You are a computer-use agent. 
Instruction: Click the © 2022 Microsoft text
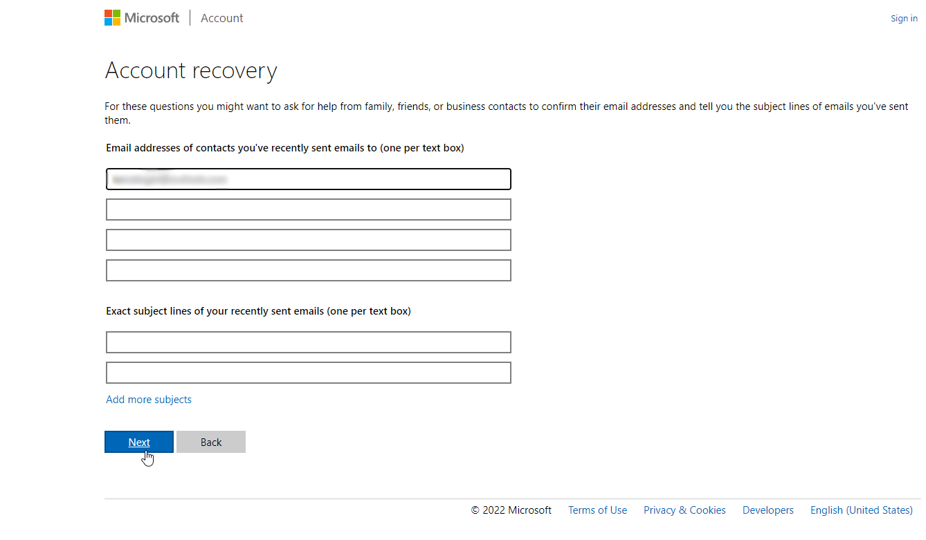(511, 510)
